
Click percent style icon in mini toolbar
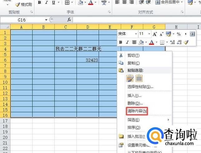pyautogui.click(x=179, y=34)
